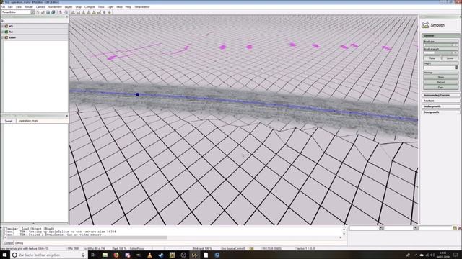Switch to the Tweak tab
462x259 pixels.
click(9, 121)
